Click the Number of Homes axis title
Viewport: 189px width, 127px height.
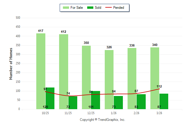point(11,63)
